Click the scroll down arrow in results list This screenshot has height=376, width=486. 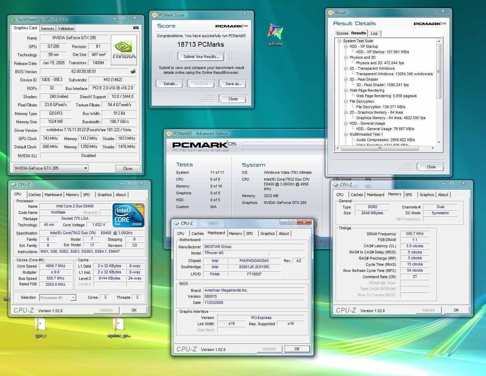pos(439,143)
